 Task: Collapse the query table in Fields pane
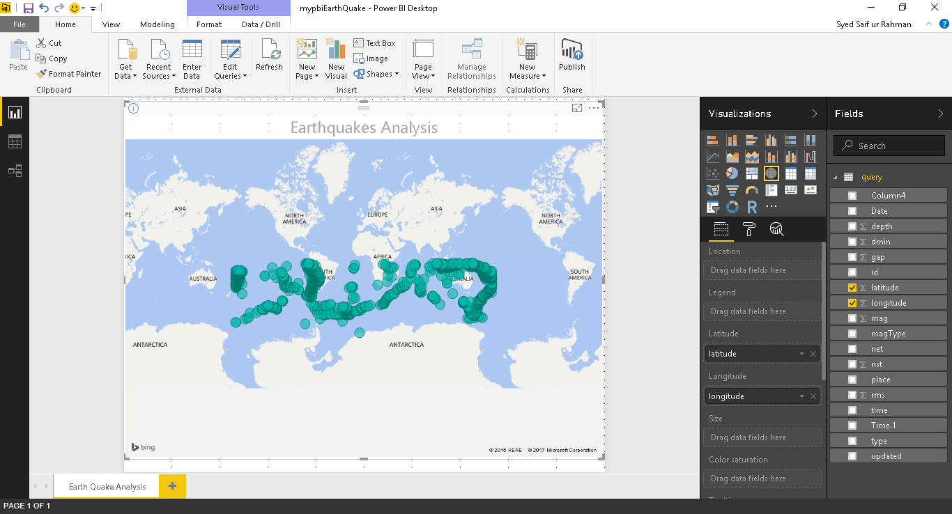(x=834, y=176)
